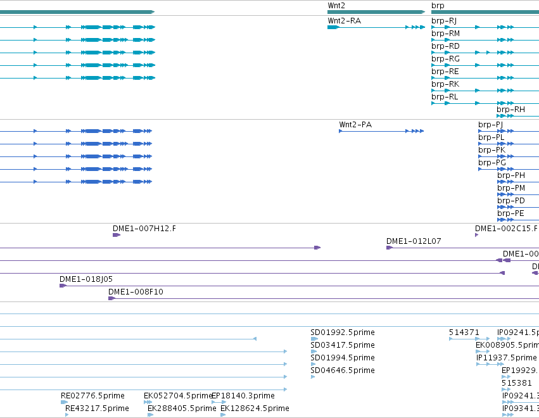Select the brp-PK protein label
Screen dimensions: 539x418
click(x=492, y=150)
